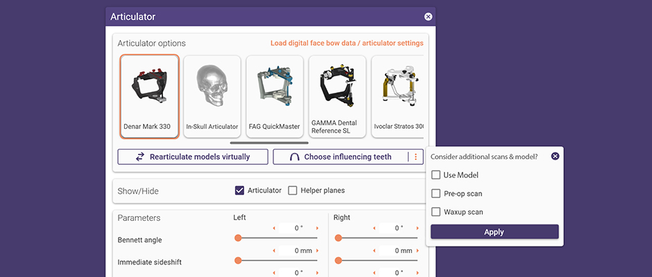This screenshot has width=652, height=277.
Task: Increase the right Bennett angle with arrow
Action: [x=418, y=228]
